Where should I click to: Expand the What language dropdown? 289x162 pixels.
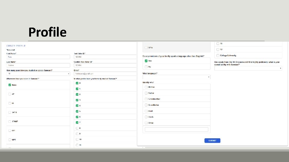click(x=176, y=77)
